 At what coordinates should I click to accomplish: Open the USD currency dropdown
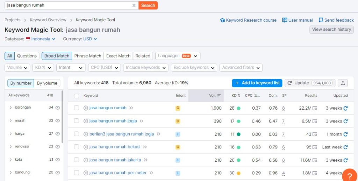(90, 39)
